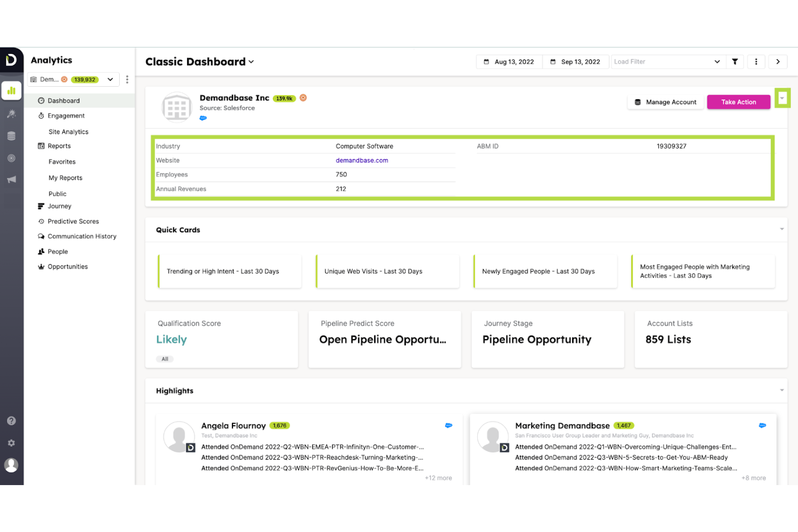
Task: Open the Load Filter combo box
Action: [666, 62]
